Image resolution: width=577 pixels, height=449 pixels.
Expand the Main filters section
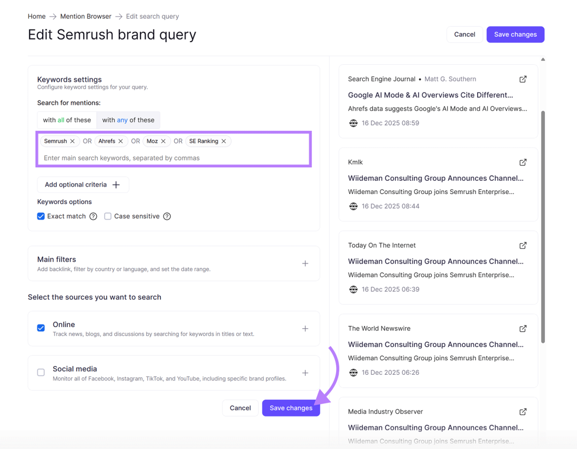click(x=305, y=264)
